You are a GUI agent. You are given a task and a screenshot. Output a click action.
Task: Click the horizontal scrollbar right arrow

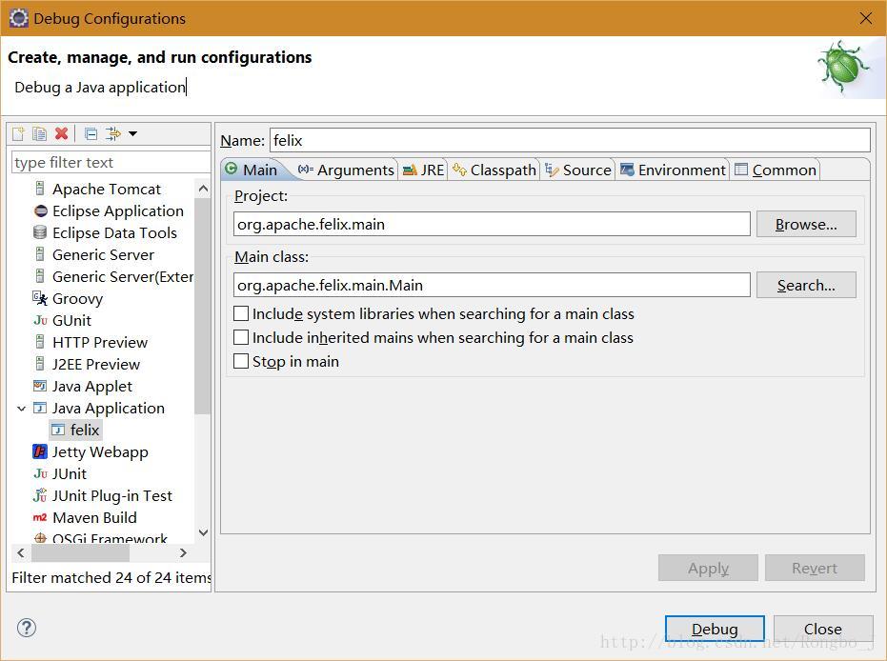pyautogui.click(x=183, y=552)
